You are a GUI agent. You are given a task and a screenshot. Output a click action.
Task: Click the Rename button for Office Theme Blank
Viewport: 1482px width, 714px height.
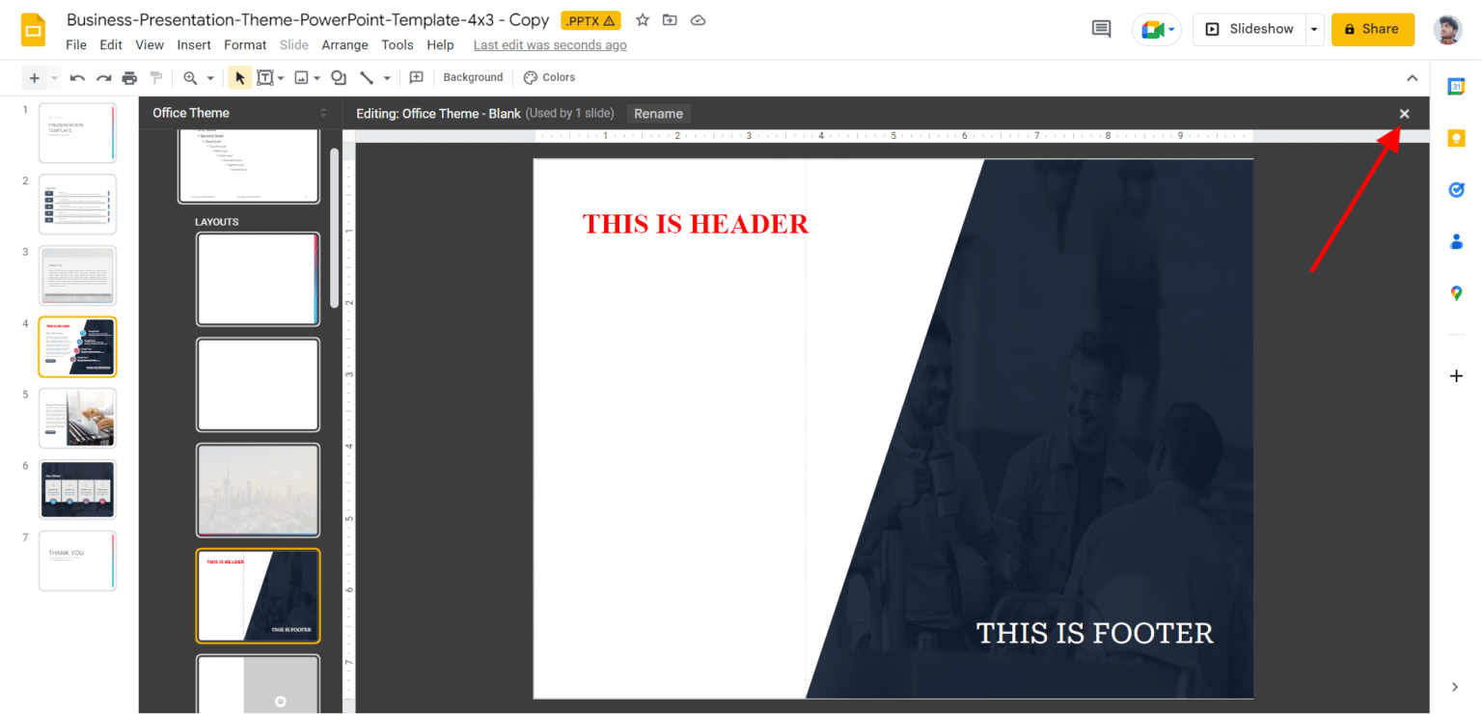[658, 113]
